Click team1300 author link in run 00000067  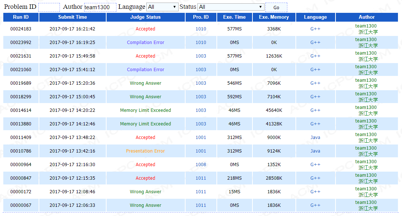pyautogui.click(x=366, y=202)
